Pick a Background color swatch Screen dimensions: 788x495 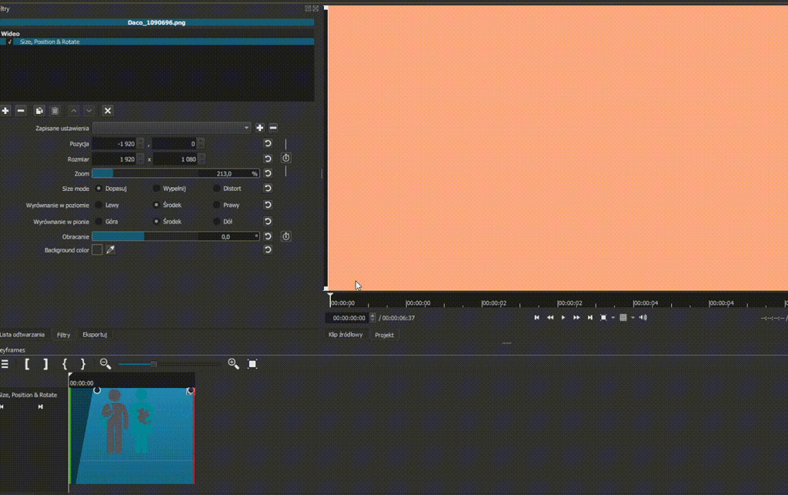(97, 249)
